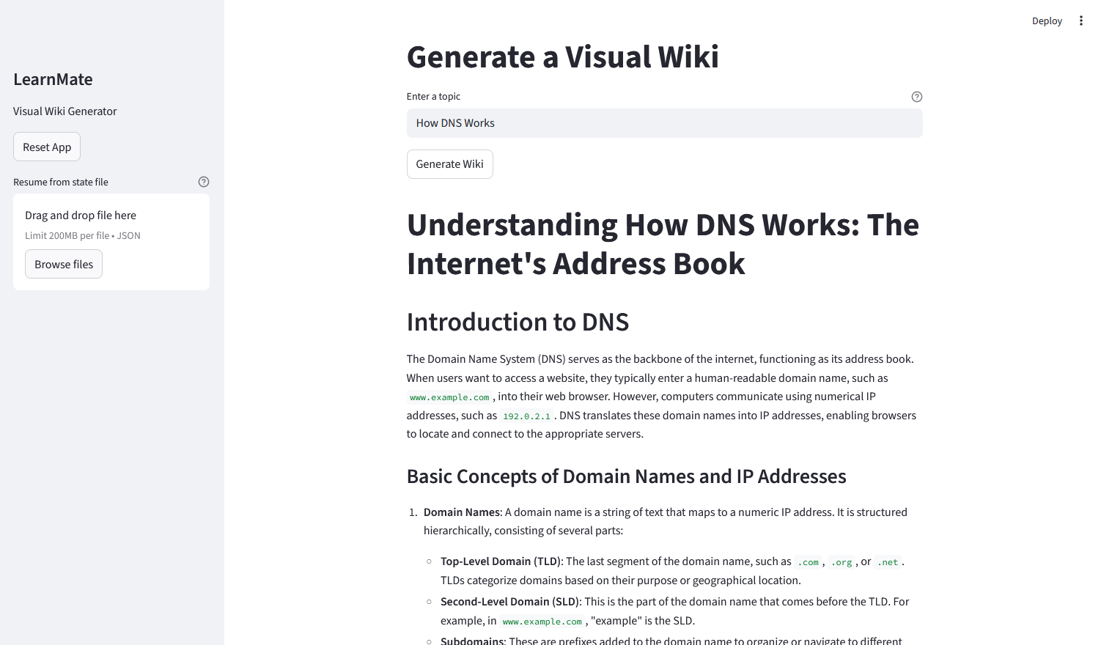1101x645 pixels.
Task: Click the .net code snippet
Action: (888, 562)
